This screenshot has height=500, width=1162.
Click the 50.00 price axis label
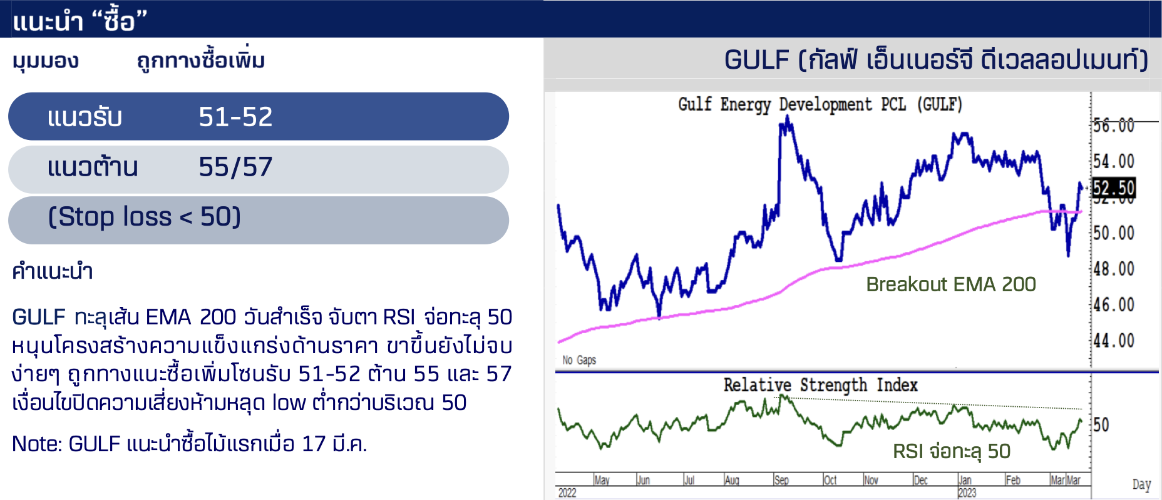click(1114, 233)
